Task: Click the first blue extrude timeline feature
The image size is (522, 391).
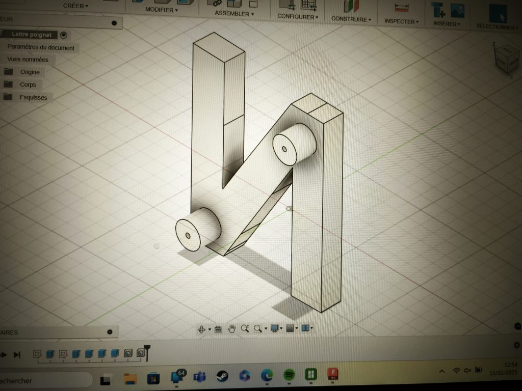Action: tap(50, 354)
